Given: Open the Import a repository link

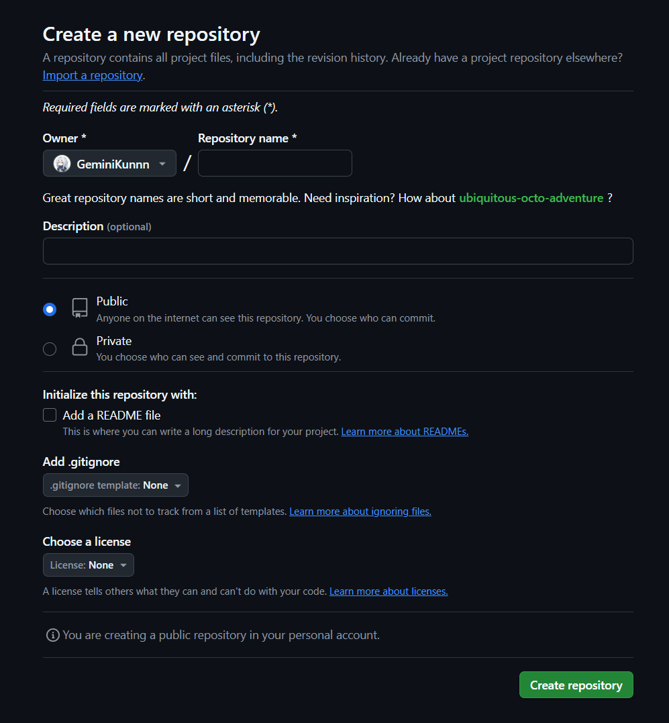Looking at the screenshot, I should point(93,75).
